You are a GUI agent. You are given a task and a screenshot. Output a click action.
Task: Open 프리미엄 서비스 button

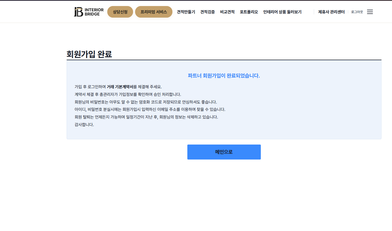point(154,12)
